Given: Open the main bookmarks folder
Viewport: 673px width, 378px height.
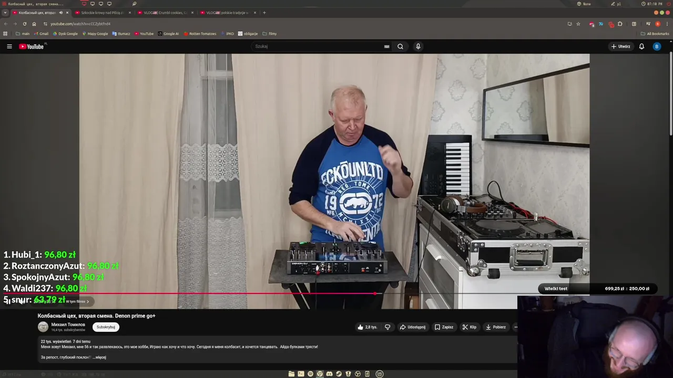Looking at the screenshot, I should 23,34.
